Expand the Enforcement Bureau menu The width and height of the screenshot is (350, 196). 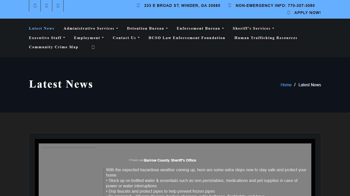(200, 28)
